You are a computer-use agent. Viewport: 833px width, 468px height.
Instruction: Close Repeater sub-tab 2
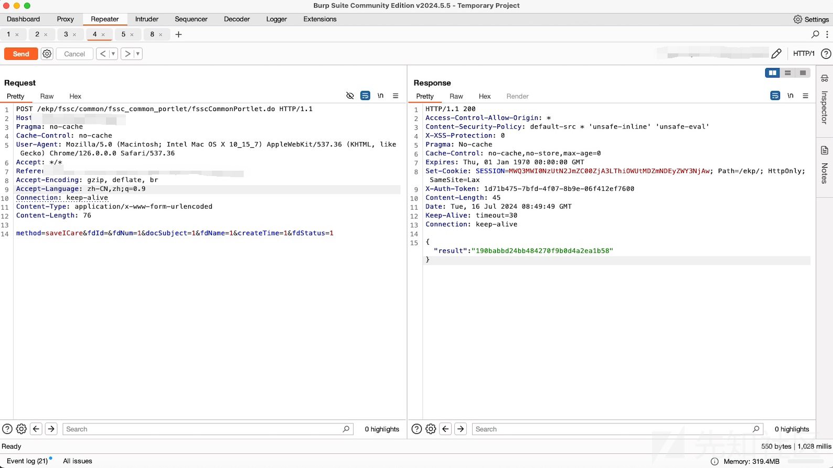(x=46, y=35)
